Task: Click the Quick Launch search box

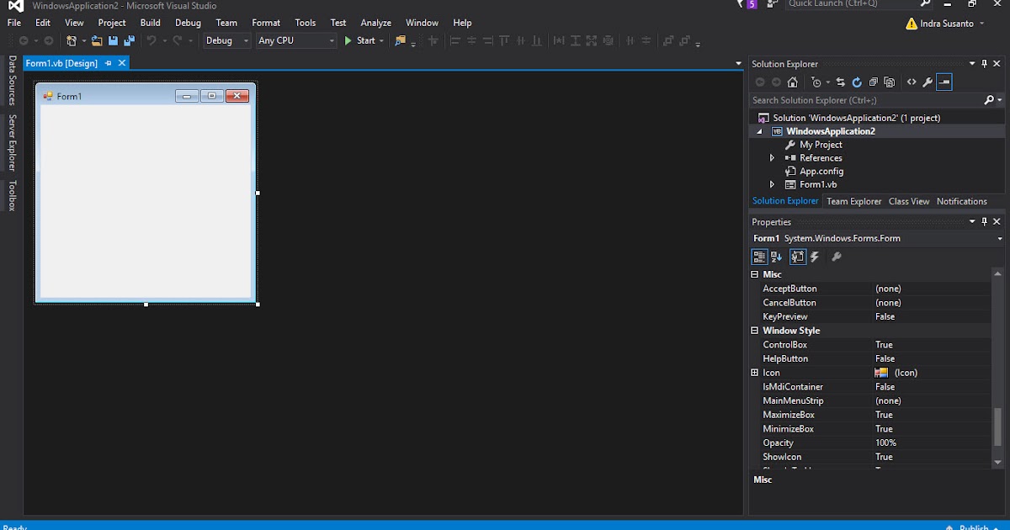Action: tap(850, 4)
